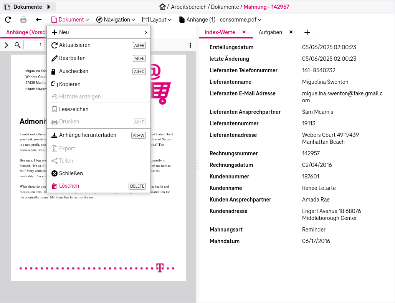Click the Mahnungsart value Reminder
This screenshot has width=395, height=303.
point(314,230)
